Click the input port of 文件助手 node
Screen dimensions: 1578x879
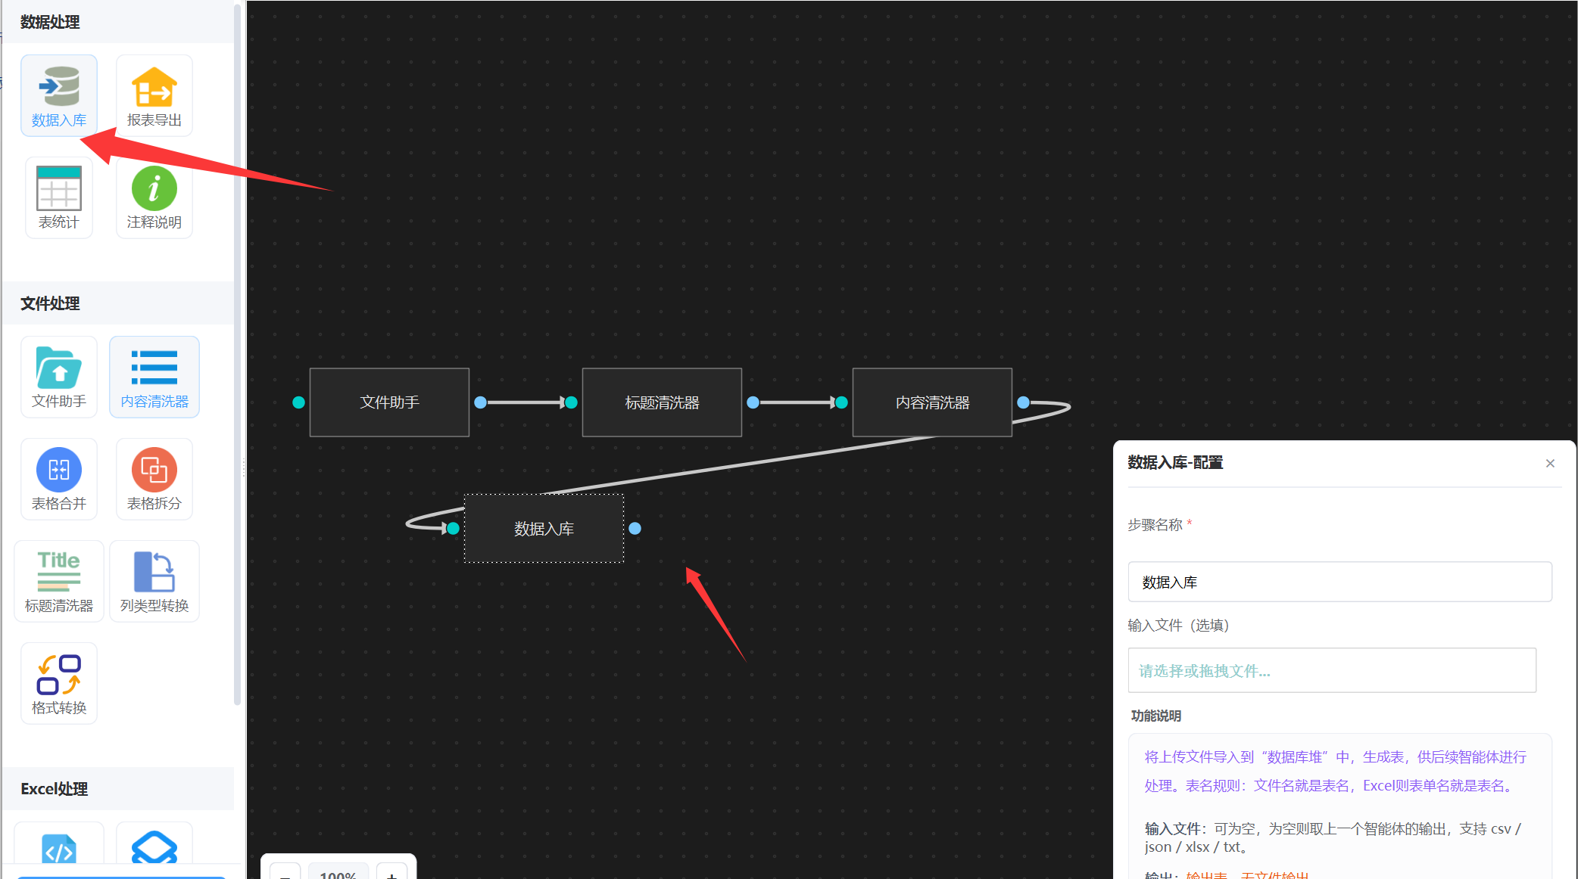pos(298,402)
